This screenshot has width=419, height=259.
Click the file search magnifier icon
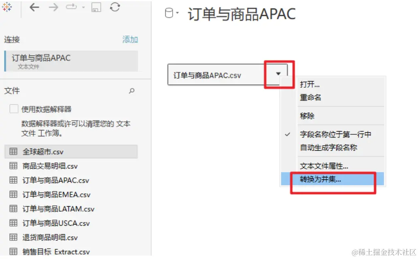point(131,91)
